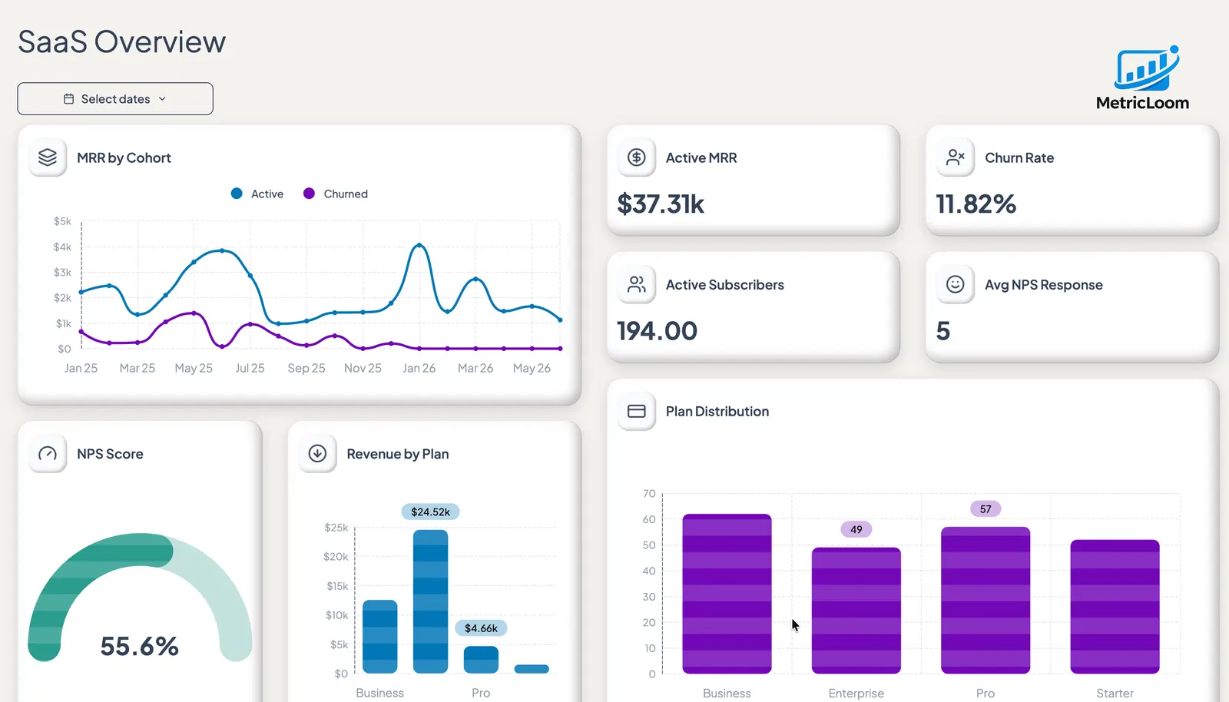Click the calendar icon in Select dates

[68, 99]
